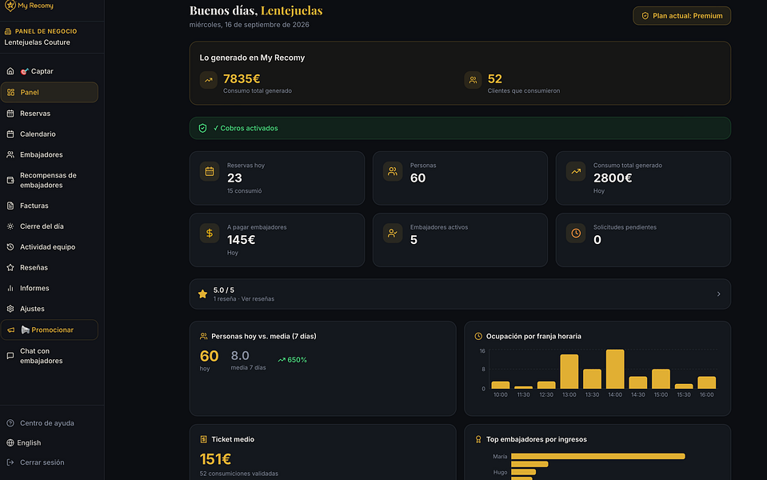Click the Centro de ayuda question icon
This screenshot has height=480, width=767.
[10, 423]
